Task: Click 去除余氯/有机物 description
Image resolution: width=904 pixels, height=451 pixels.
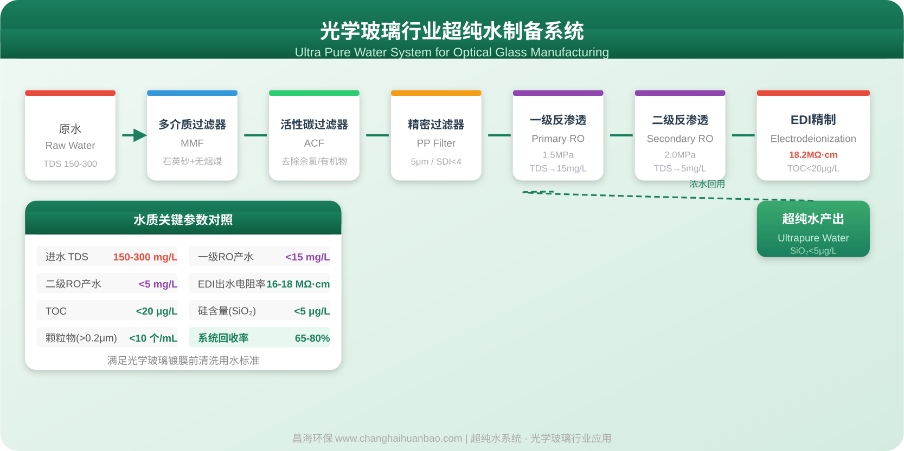Action: click(314, 161)
